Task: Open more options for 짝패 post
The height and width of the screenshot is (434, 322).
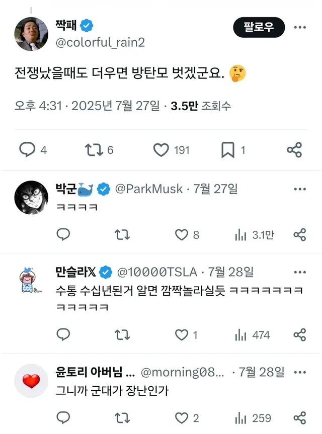Action: tap(300, 28)
